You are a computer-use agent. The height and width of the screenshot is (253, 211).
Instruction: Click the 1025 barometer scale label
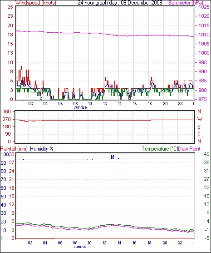(204, 7)
